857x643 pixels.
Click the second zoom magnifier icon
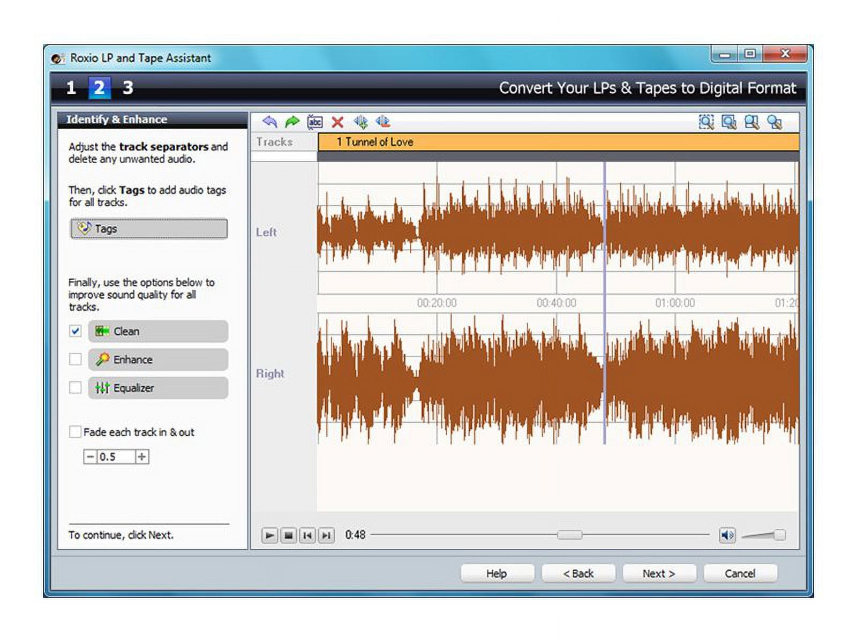click(729, 122)
